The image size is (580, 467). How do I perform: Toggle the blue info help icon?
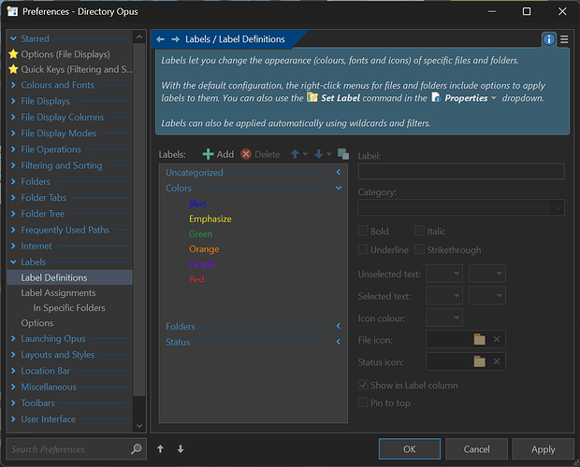tap(548, 39)
